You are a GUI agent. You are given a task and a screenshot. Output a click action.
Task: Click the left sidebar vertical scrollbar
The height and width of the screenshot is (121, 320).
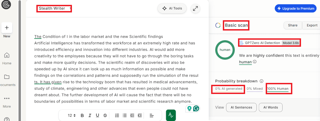tap(20, 60)
